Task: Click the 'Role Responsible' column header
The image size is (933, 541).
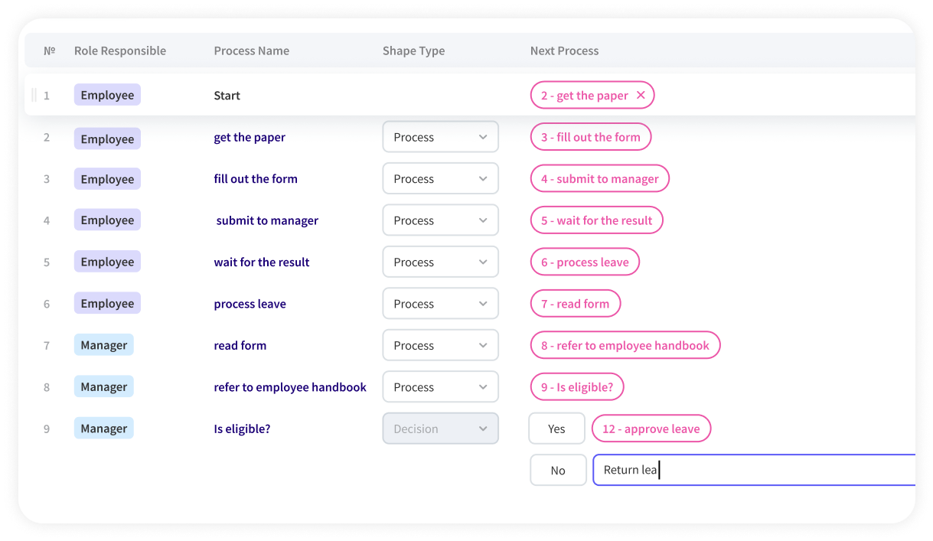Action: coord(120,51)
